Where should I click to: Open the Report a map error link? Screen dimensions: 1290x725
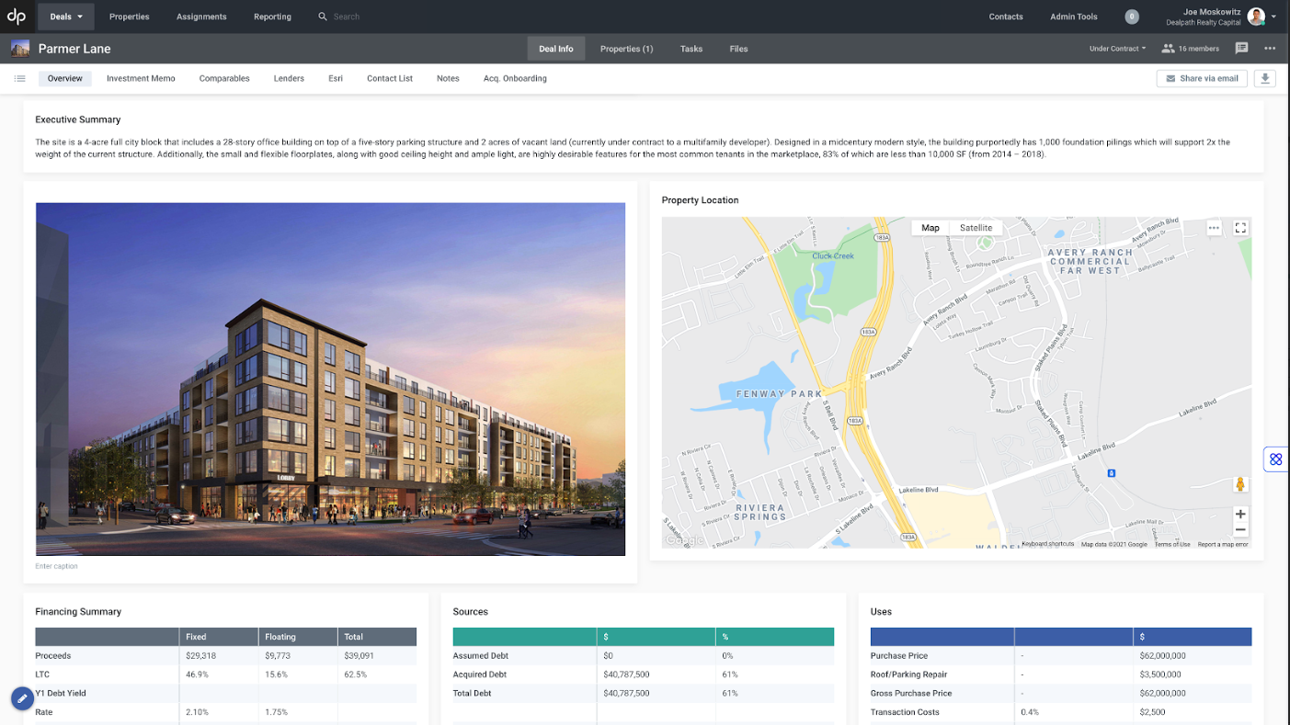1223,543
